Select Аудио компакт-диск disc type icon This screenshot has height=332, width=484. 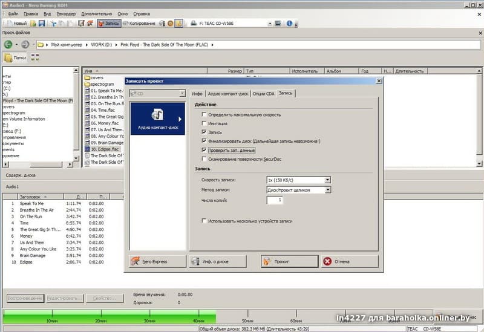[158, 119]
